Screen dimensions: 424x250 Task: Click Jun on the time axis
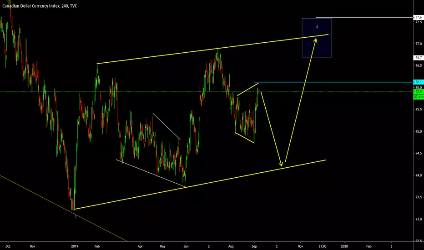(186, 246)
